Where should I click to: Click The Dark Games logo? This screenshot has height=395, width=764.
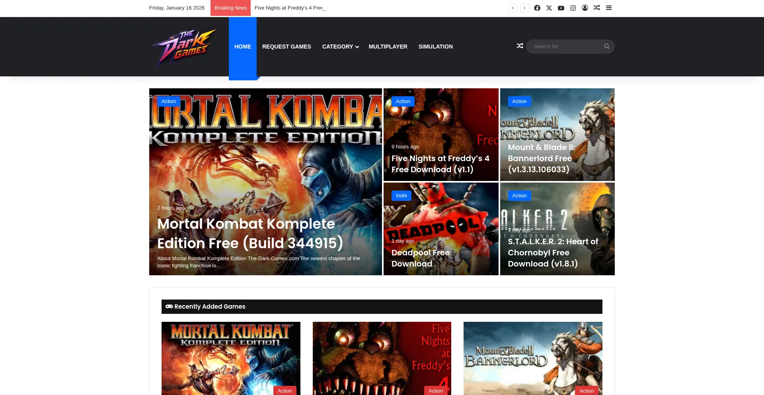pyautogui.click(x=185, y=47)
